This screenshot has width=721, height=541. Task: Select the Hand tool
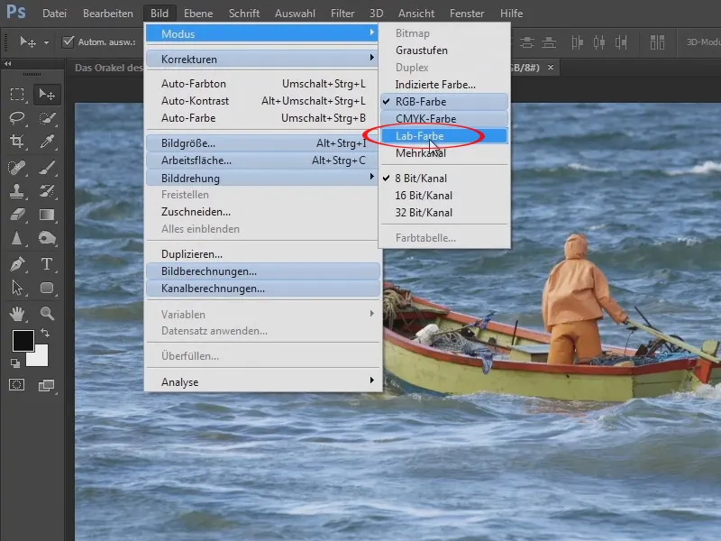pyautogui.click(x=17, y=314)
